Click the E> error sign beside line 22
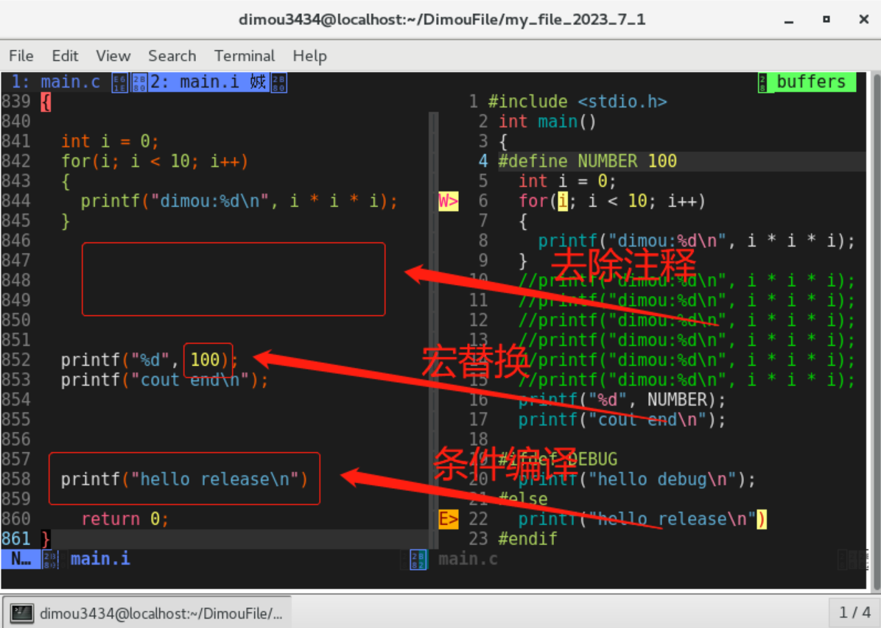881x628 pixels. (x=448, y=519)
